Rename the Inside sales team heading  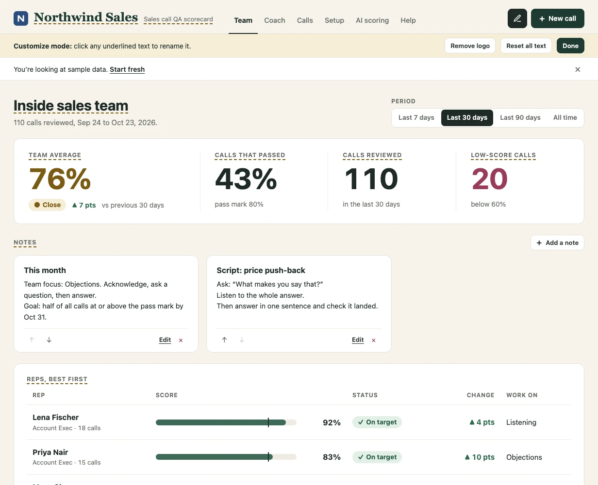coord(71,106)
